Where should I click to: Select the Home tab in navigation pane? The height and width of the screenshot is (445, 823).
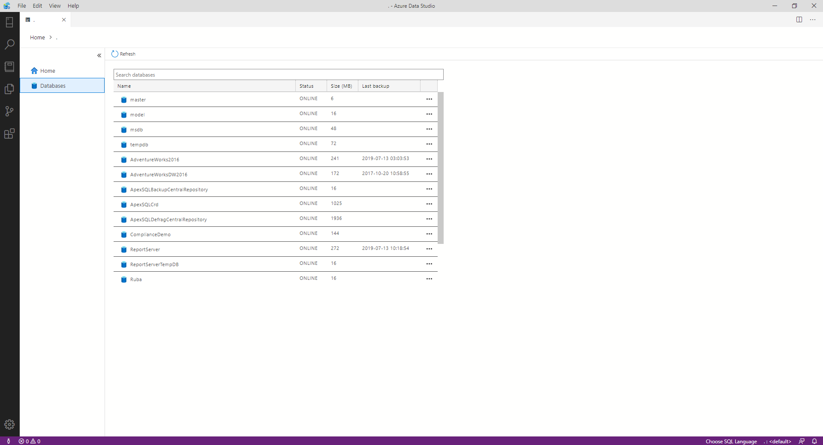[x=62, y=71]
